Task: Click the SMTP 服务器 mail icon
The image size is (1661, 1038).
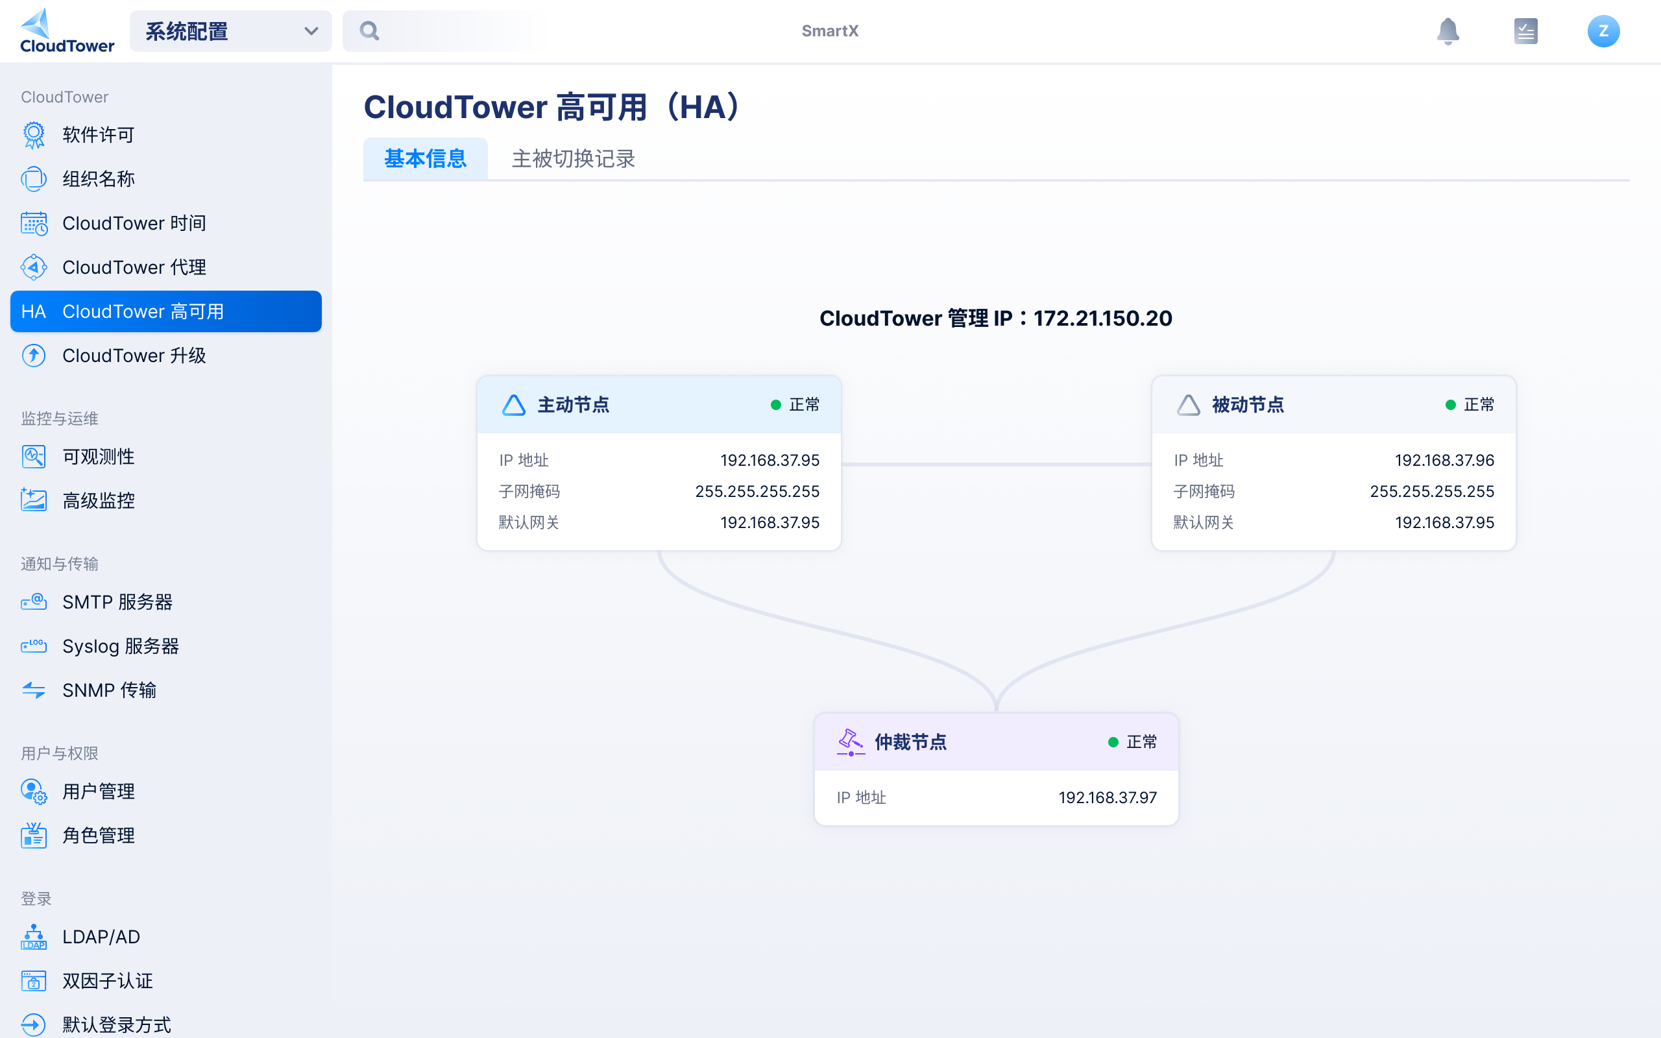Action: click(34, 602)
